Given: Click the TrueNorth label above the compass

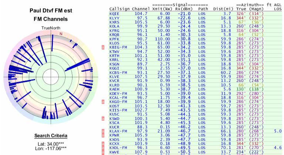Looking at the screenshot, I should click(50, 28).
